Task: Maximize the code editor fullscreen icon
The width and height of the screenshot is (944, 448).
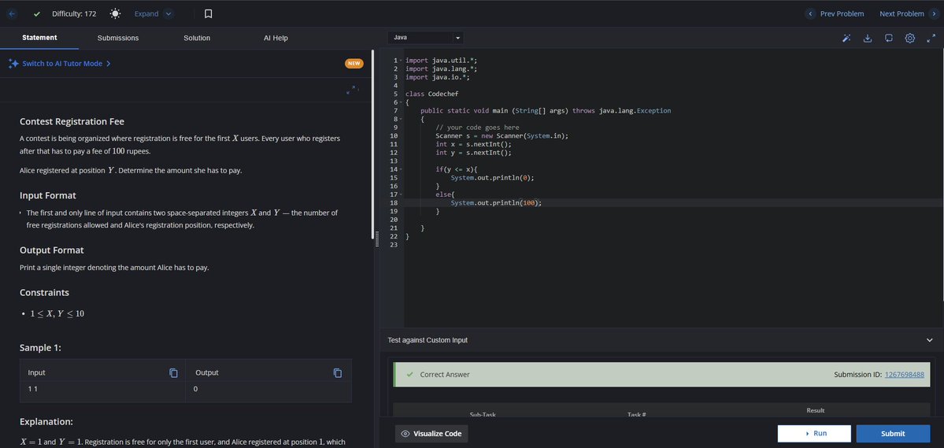Action: click(931, 38)
